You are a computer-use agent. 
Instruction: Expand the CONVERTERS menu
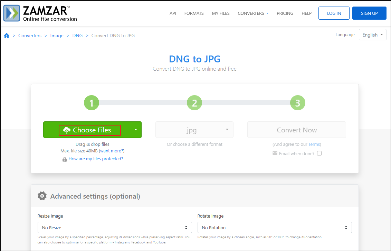click(253, 13)
